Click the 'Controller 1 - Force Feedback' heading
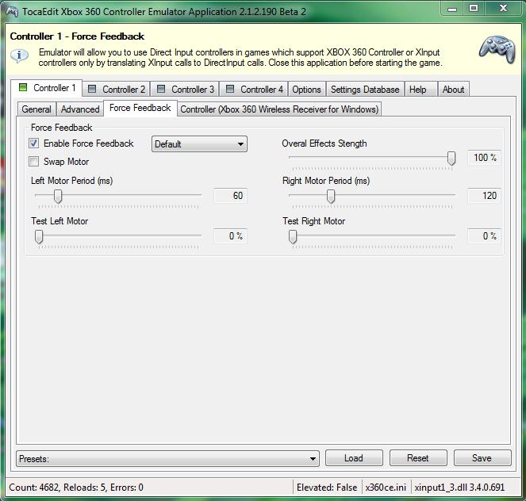This screenshot has width=526, height=501. coord(77,36)
